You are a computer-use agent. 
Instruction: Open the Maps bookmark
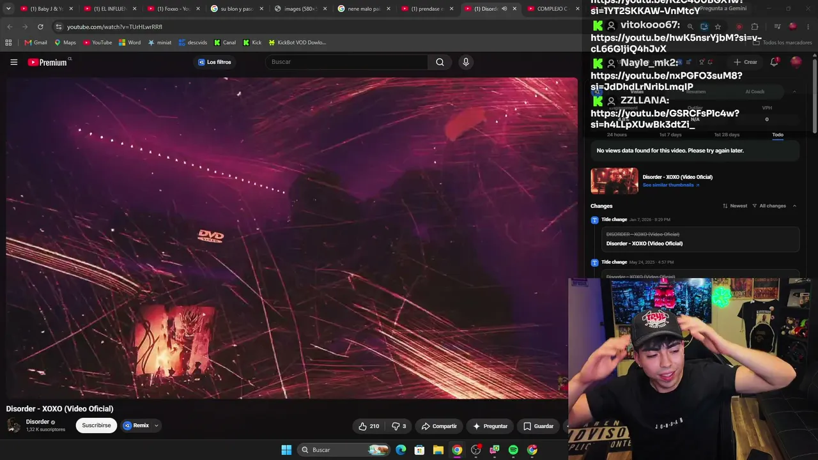tap(65, 43)
